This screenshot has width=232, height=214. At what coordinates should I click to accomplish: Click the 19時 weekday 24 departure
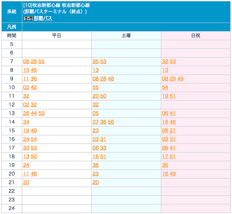tap(26, 165)
